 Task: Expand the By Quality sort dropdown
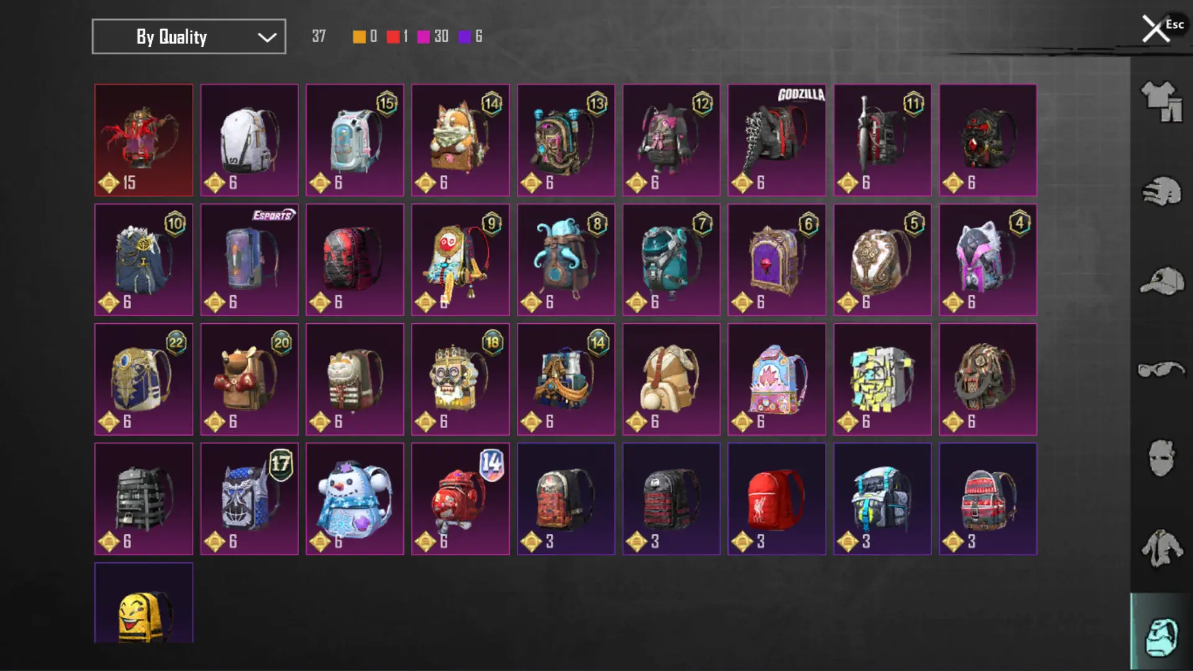[189, 37]
